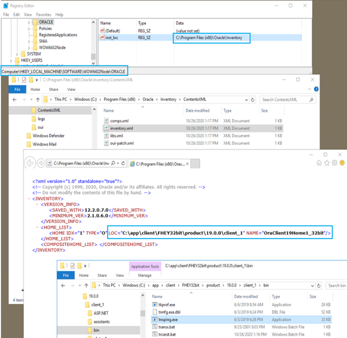Select the ASP.NET folder in bin explorer tree
Image resolution: width=347 pixels, height=338 pixels.
click(101, 313)
